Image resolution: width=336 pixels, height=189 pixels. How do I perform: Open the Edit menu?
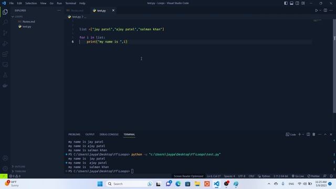pyautogui.click(x=19, y=3)
